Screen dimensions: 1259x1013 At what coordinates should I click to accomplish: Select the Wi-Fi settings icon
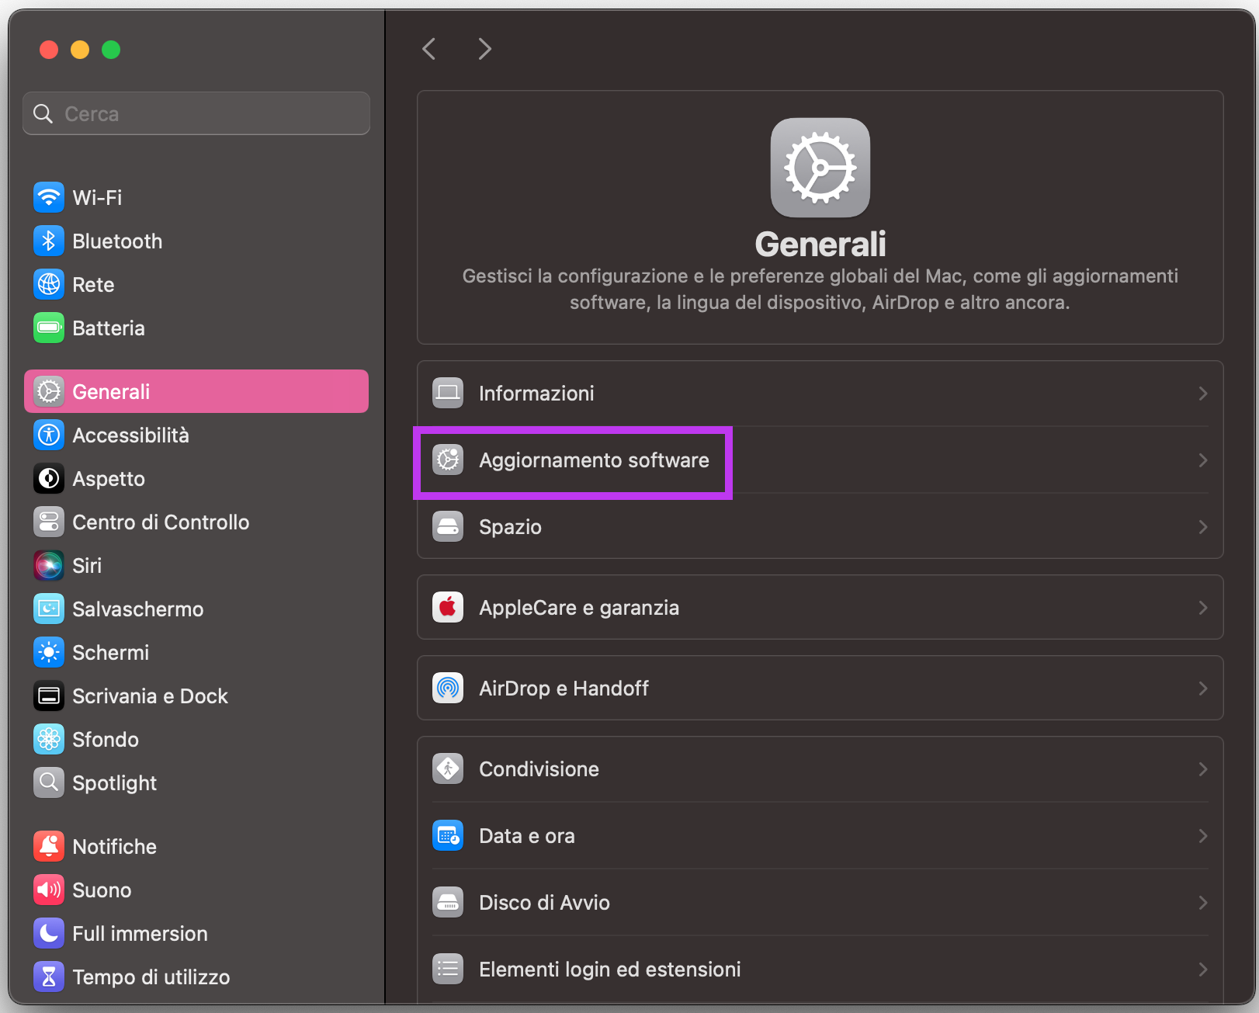click(48, 197)
